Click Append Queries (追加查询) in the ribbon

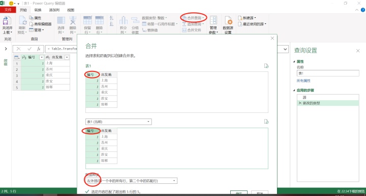(193, 24)
